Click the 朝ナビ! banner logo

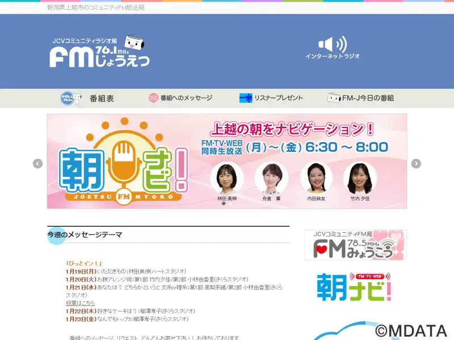[124, 162]
